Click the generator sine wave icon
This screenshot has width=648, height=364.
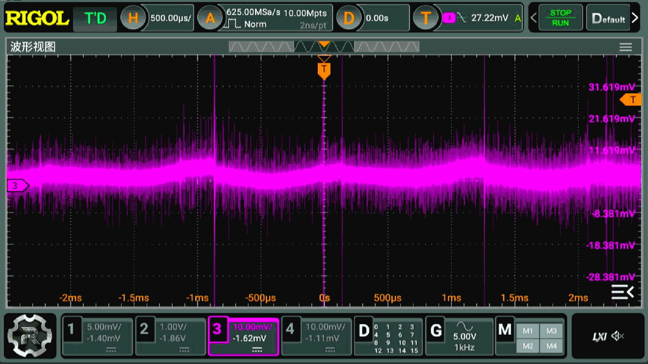465,326
